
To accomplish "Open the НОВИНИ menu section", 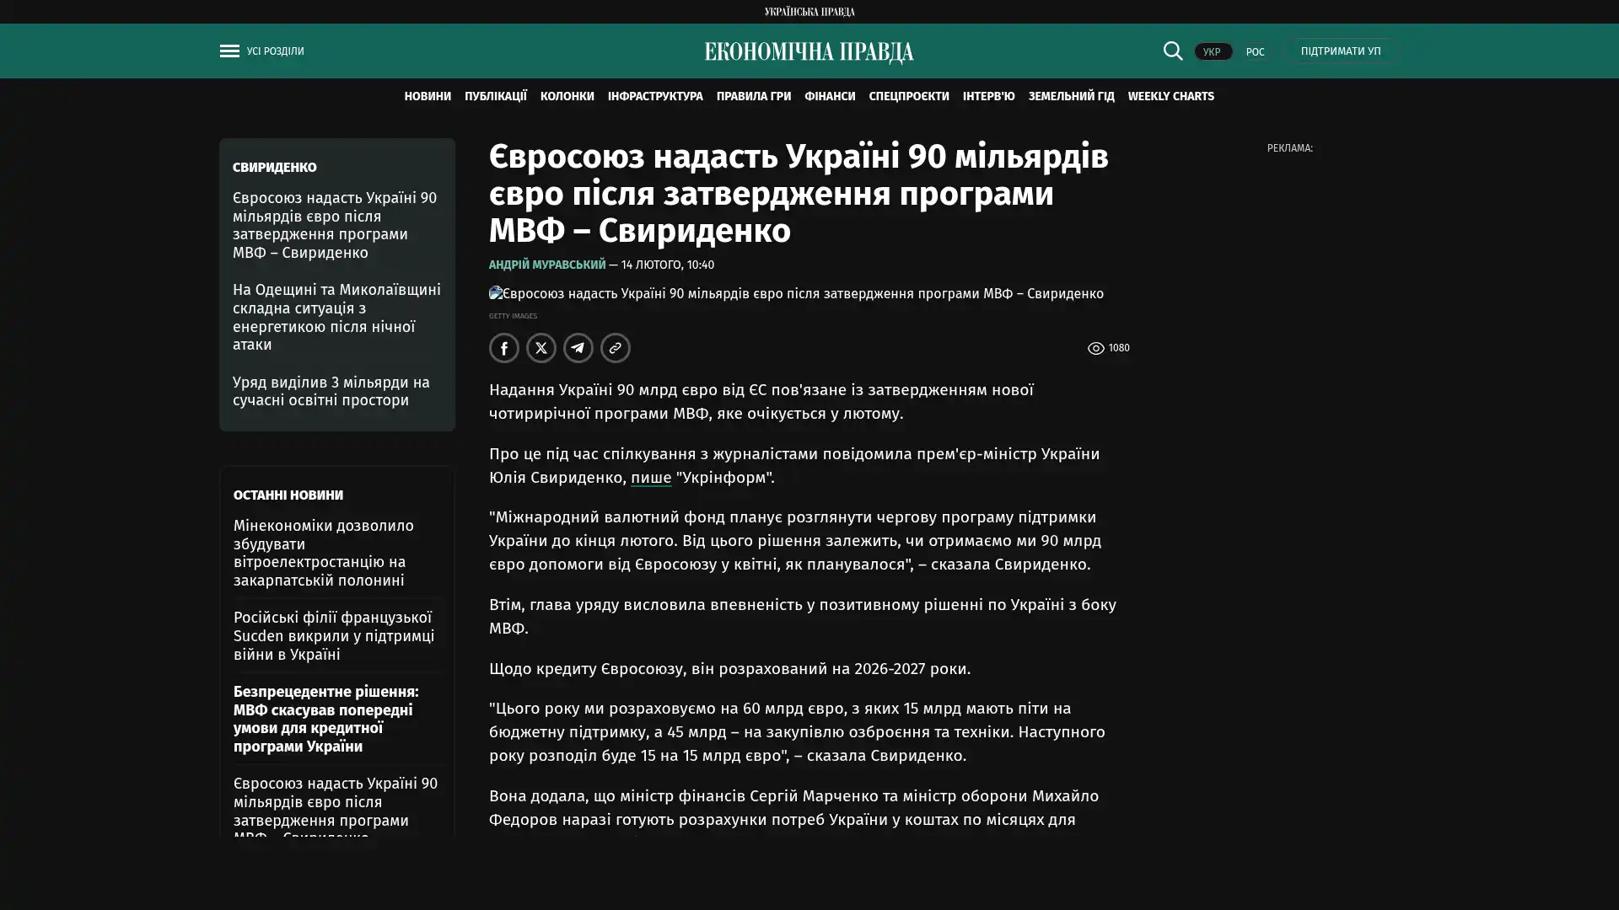I will 427,97.
